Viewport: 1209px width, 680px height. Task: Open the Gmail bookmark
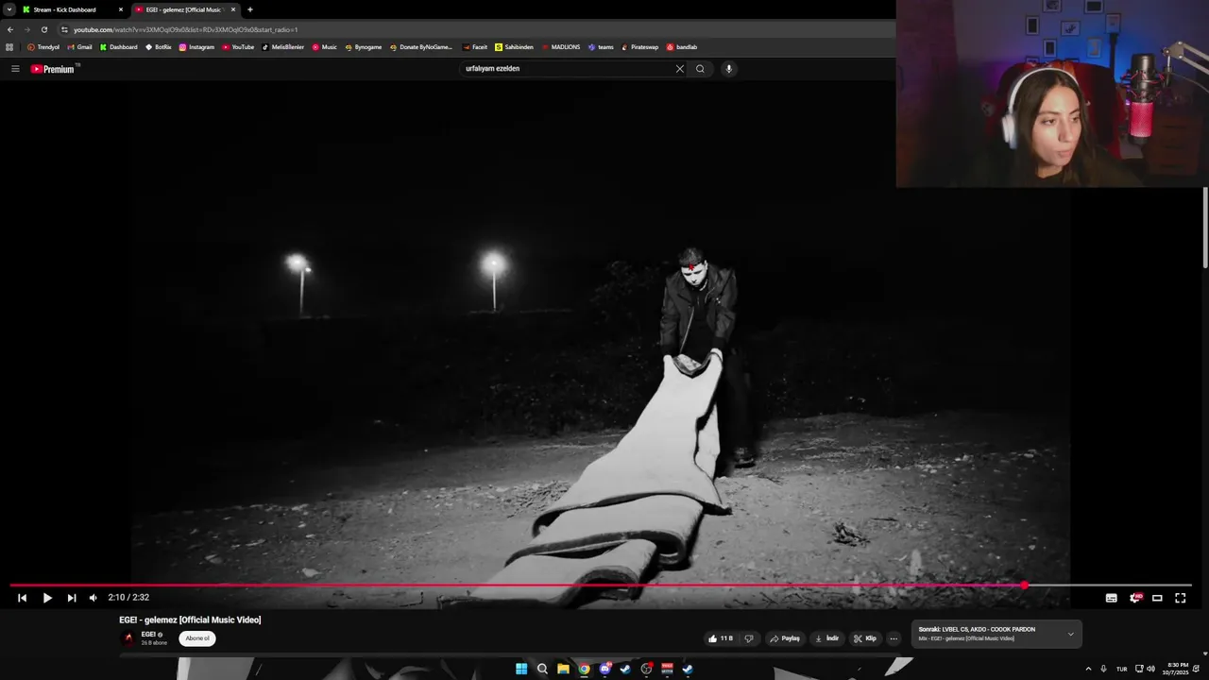coord(79,47)
